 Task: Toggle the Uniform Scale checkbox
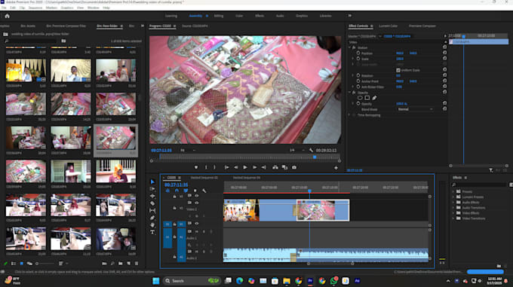click(398, 70)
